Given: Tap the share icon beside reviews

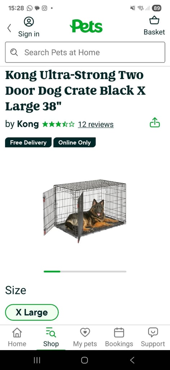Looking at the screenshot, I should click(155, 122).
